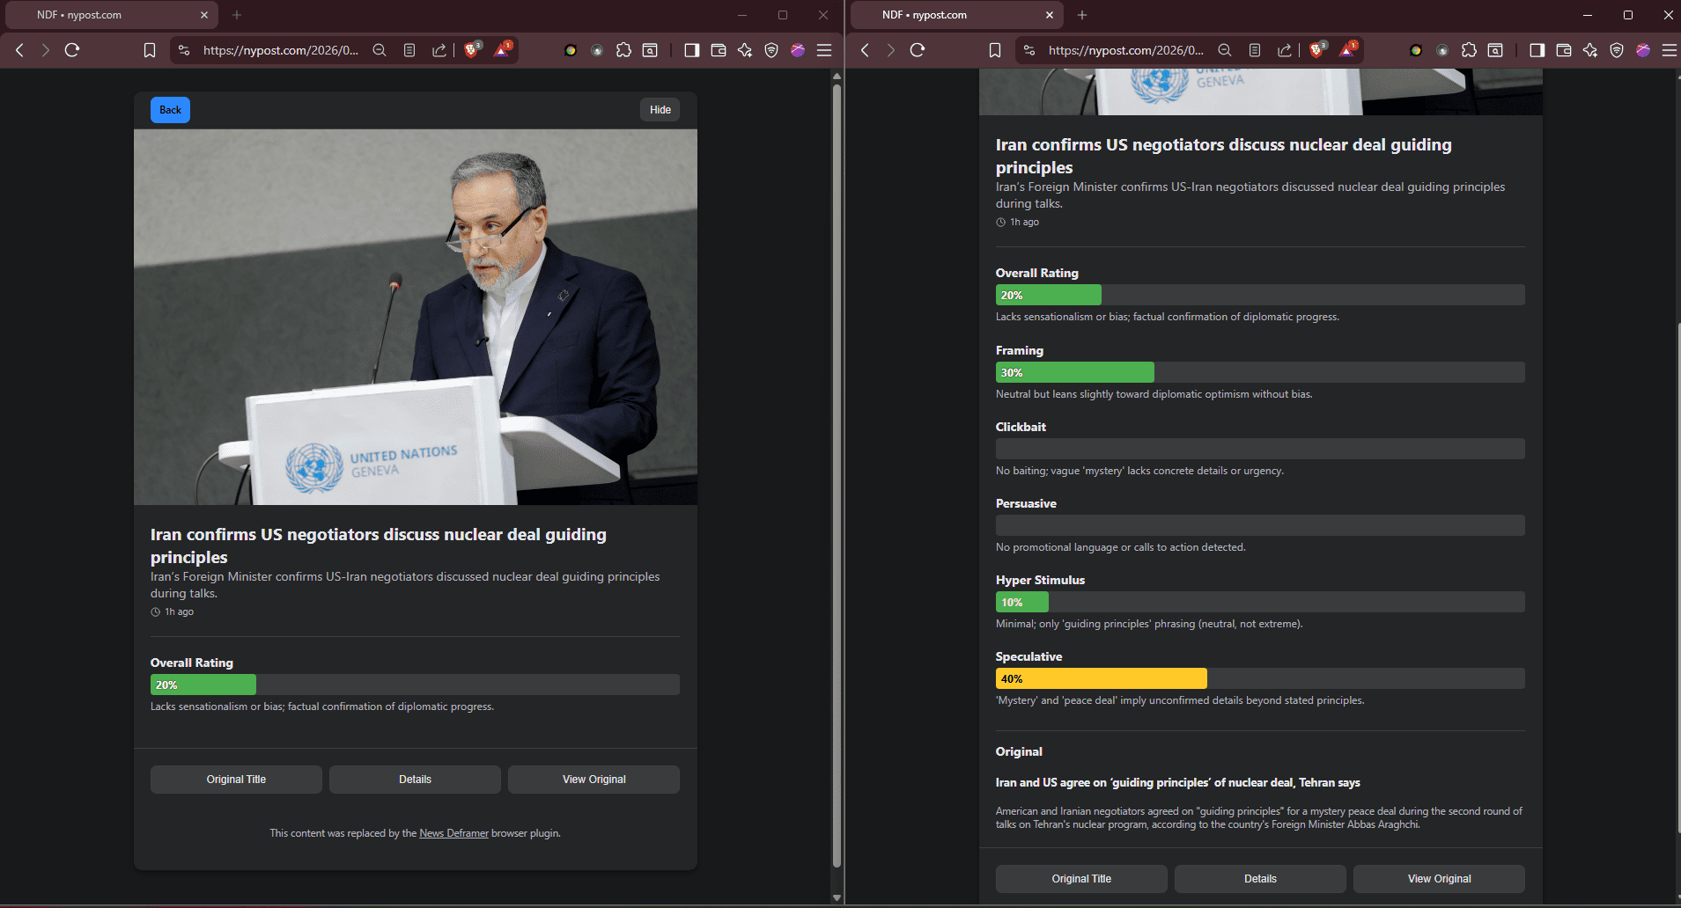
Task: Hide the News Deframer overlay card
Action: (660, 110)
